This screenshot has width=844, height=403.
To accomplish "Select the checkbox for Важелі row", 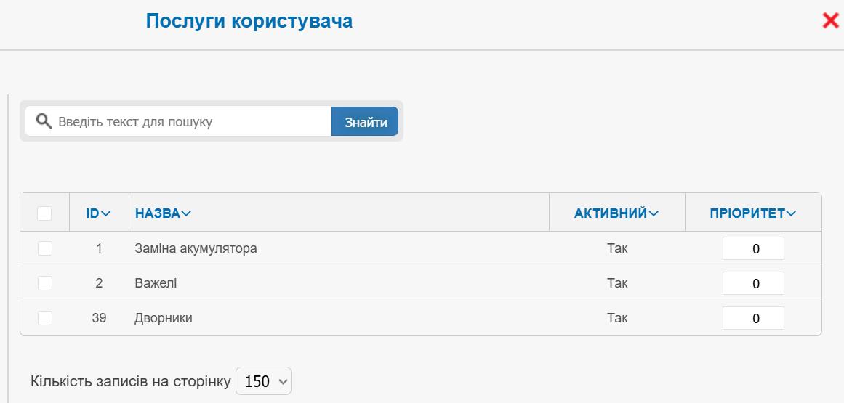I will (x=44, y=283).
